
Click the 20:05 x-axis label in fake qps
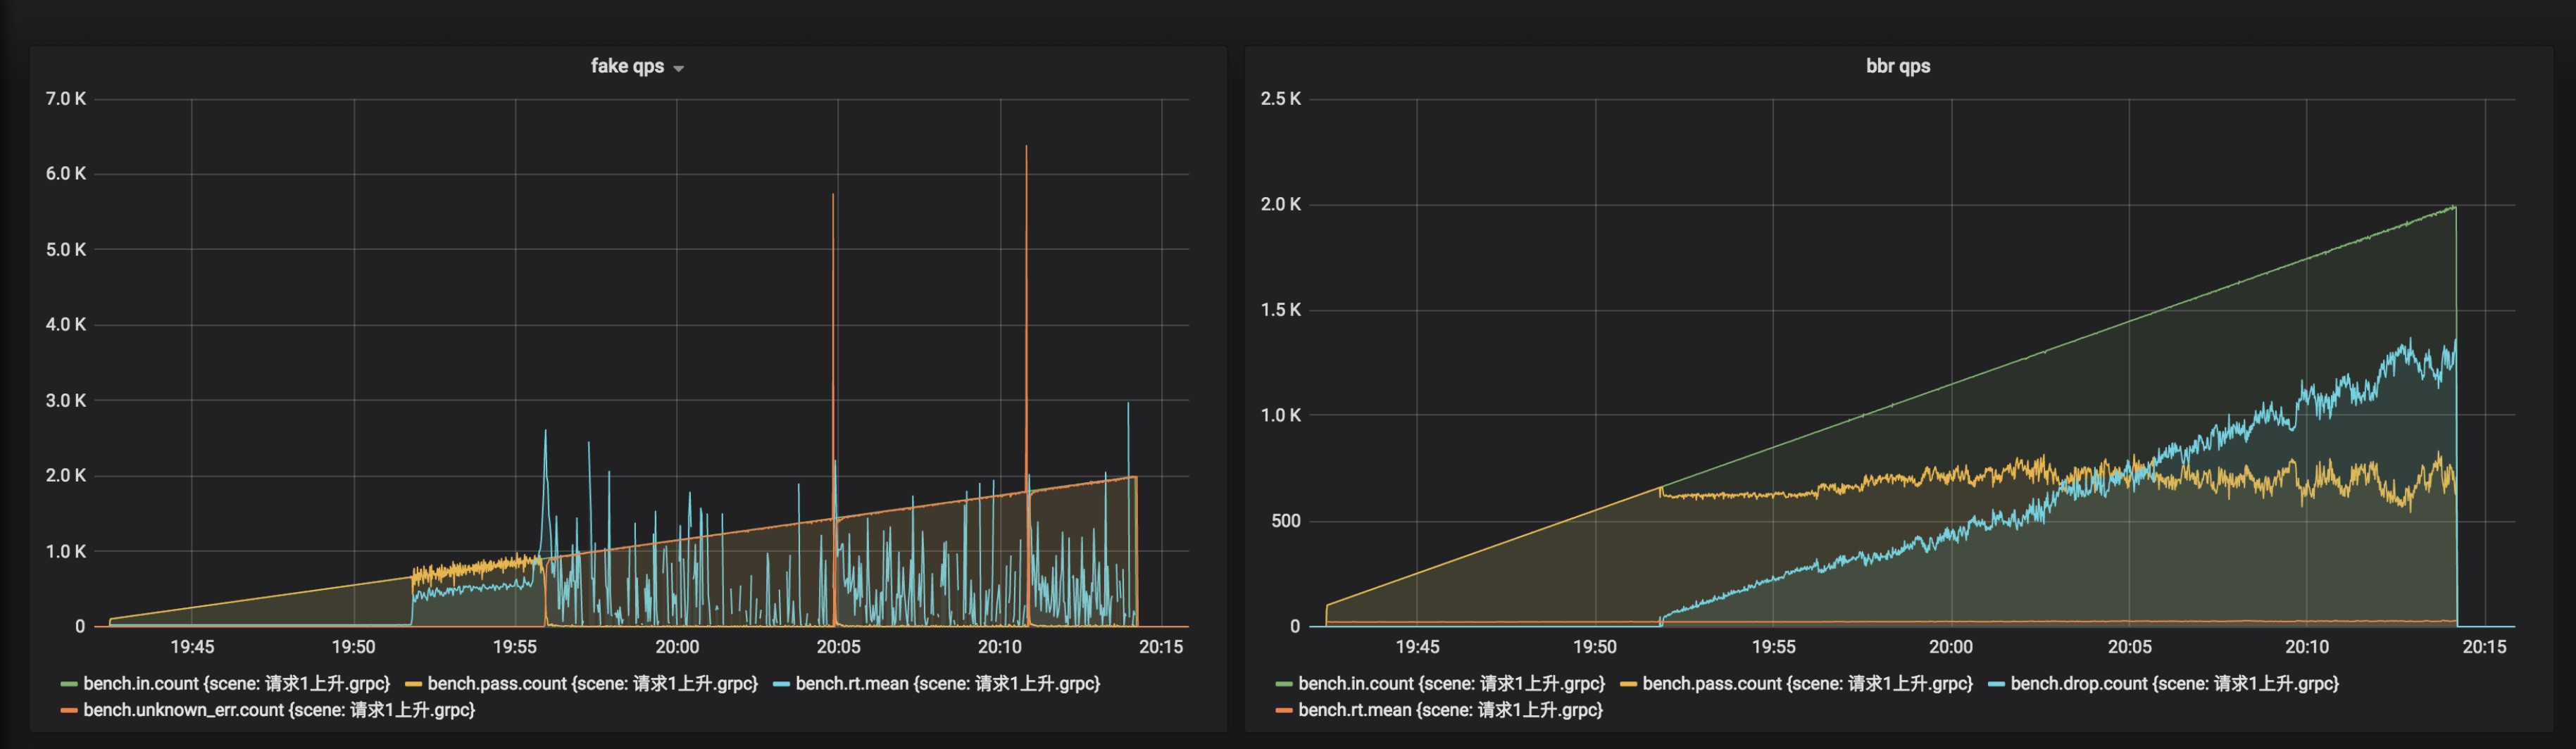click(838, 647)
